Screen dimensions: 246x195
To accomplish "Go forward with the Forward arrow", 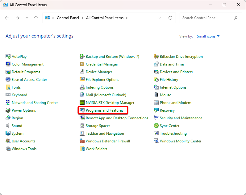I will 18,18.
